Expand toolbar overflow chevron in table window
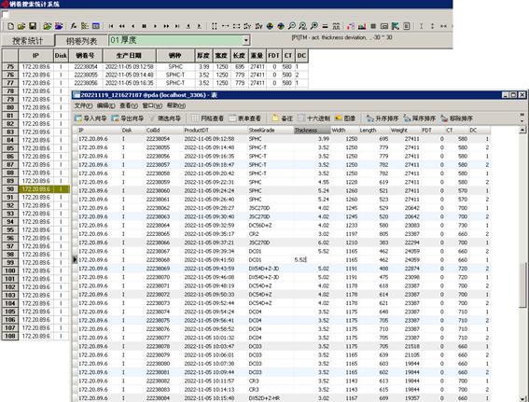 click(x=522, y=118)
